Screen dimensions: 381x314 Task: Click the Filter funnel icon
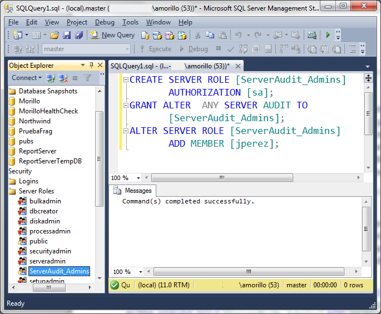pyautogui.click(x=87, y=78)
